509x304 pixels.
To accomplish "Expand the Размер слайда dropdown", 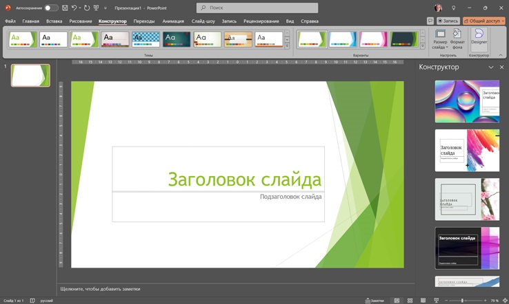I will pyautogui.click(x=440, y=39).
